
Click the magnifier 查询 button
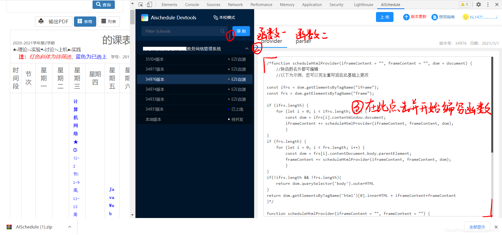click(104, 4)
